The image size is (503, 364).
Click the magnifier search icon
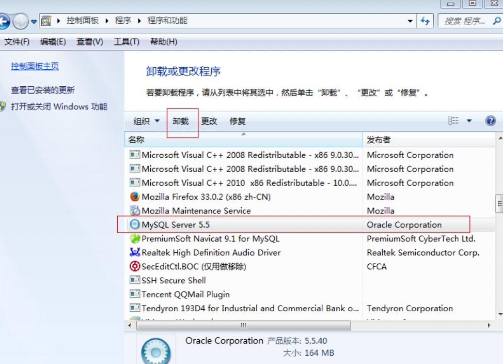coord(497,21)
